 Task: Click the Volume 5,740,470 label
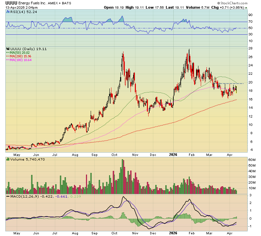(x=27, y=160)
